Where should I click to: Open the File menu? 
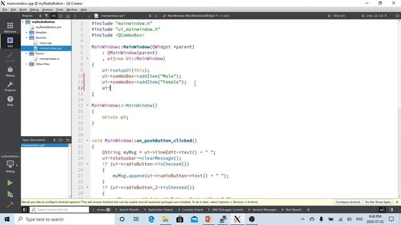pyautogui.click(x=5, y=10)
